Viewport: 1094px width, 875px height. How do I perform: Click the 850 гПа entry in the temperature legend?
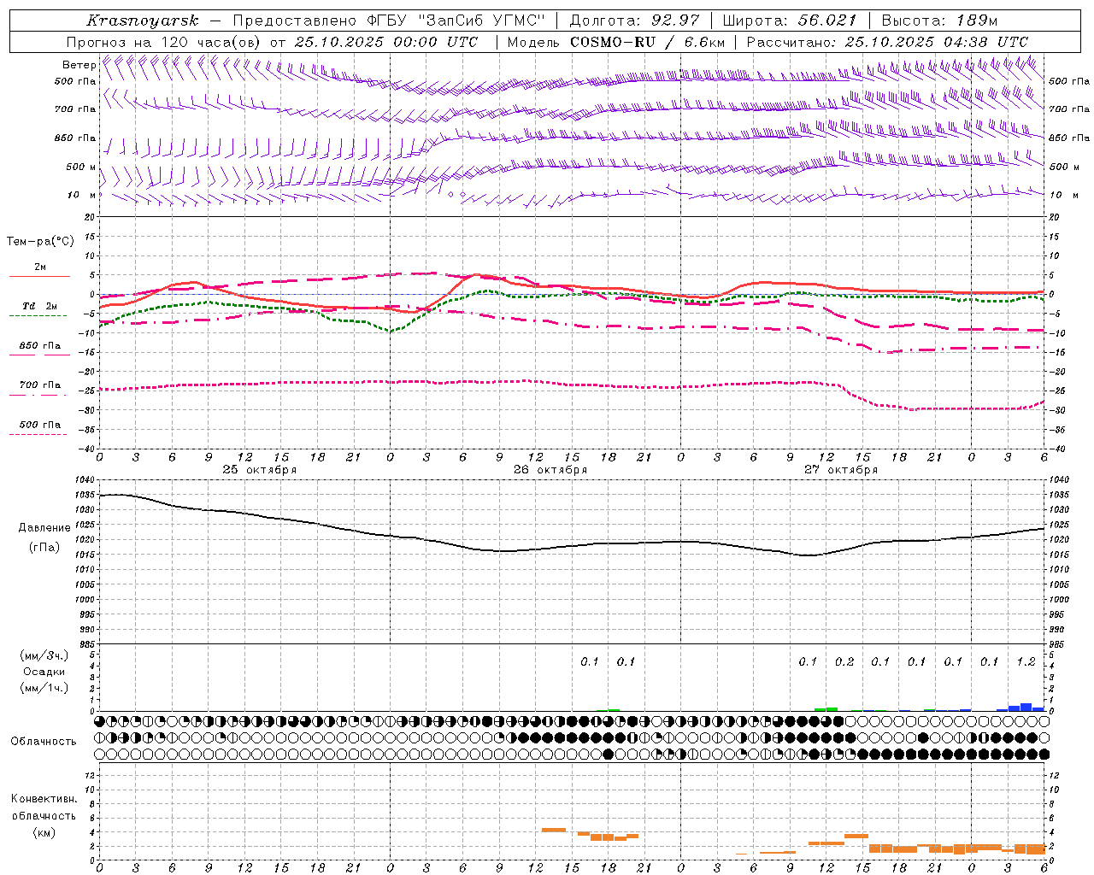(x=40, y=346)
